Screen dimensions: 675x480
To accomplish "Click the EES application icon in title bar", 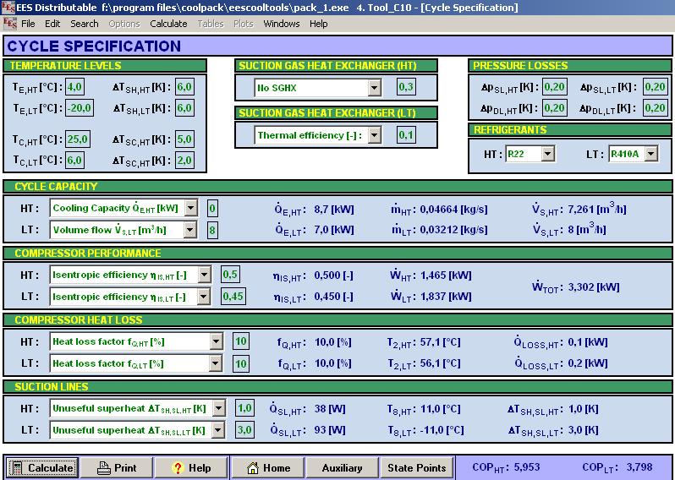I will click(8, 8).
